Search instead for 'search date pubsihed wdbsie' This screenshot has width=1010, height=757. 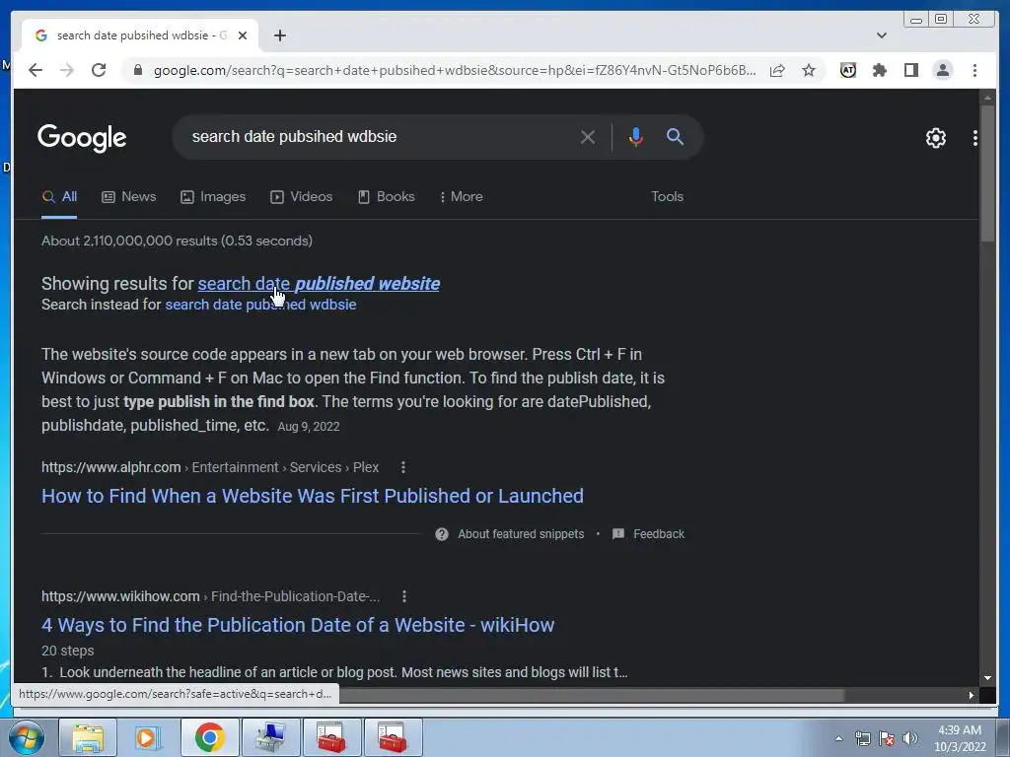point(260,305)
